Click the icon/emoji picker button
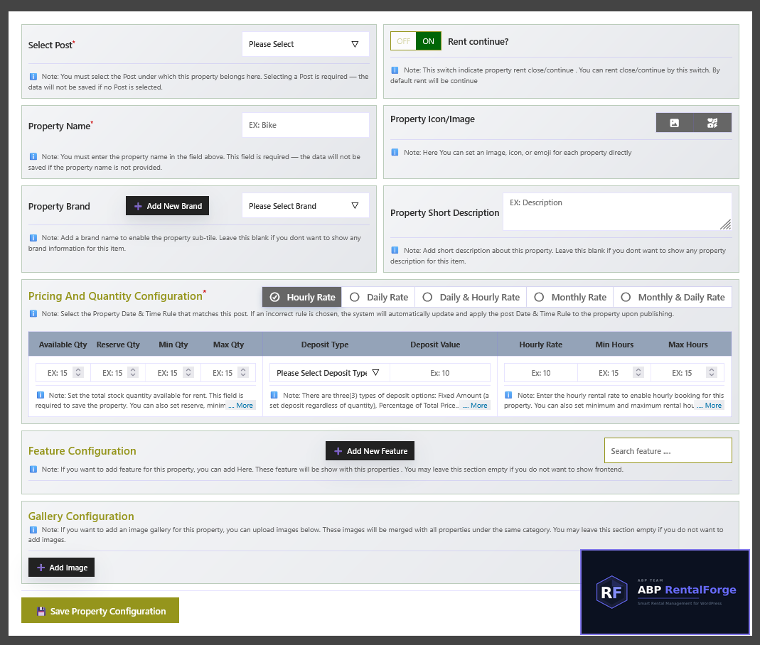This screenshot has height=645, width=760. point(712,123)
